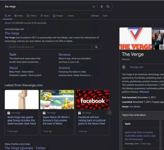Viewport: 164px width, 150px height.
Task: Open The Verge (@verge) Twitter result
Action: 25,148
